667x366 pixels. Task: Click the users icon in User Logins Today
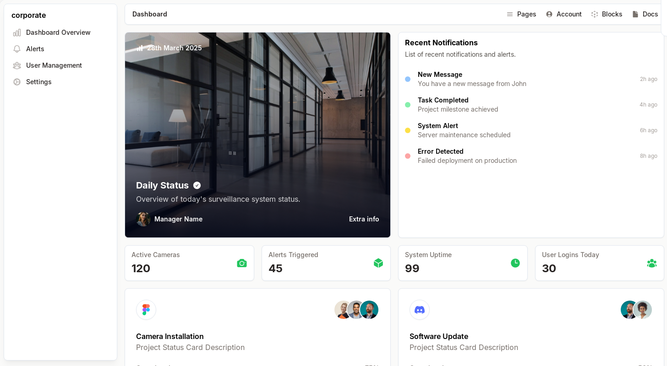(x=652, y=263)
